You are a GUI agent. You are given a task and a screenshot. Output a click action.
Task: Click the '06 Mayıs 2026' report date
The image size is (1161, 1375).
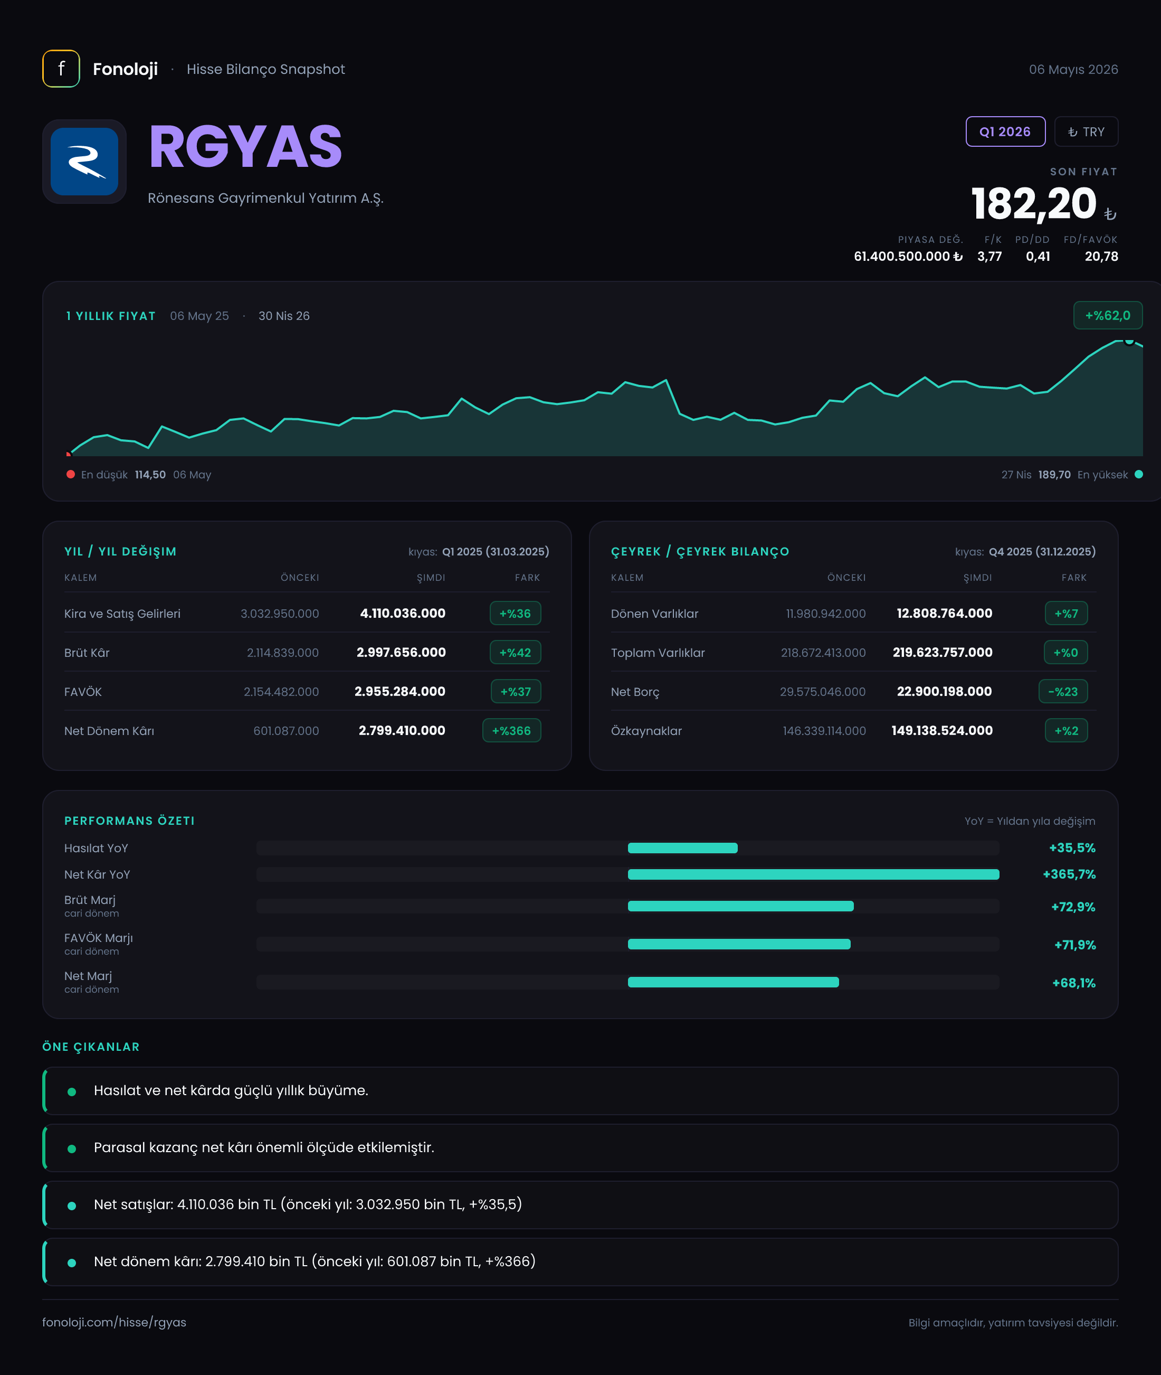(1073, 69)
